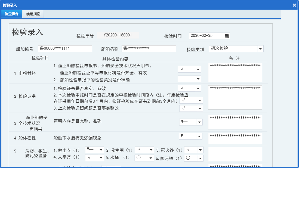
Task: Open the 防污桶 result dropdown
Action: 200,158
